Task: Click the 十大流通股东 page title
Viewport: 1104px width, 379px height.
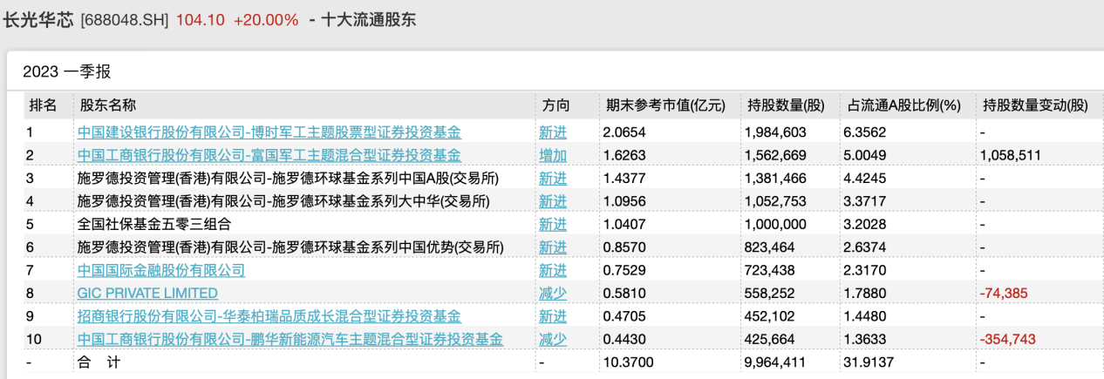Action: [x=369, y=19]
